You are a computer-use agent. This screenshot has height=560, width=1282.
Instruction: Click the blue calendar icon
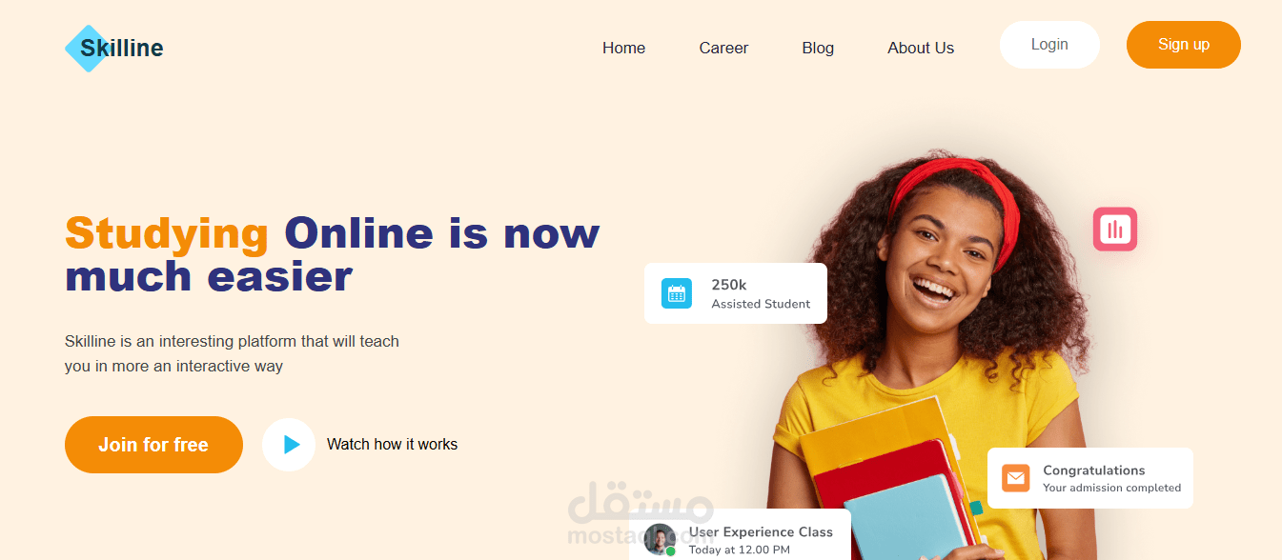677,293
